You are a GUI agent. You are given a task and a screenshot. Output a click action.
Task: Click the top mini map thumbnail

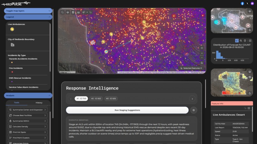[232, 21]
